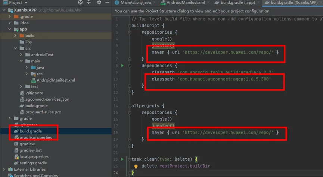This screenshot has height=177, width=323.
Task: Click the locate/select opened file target icon
Action: tap(80, 3)
